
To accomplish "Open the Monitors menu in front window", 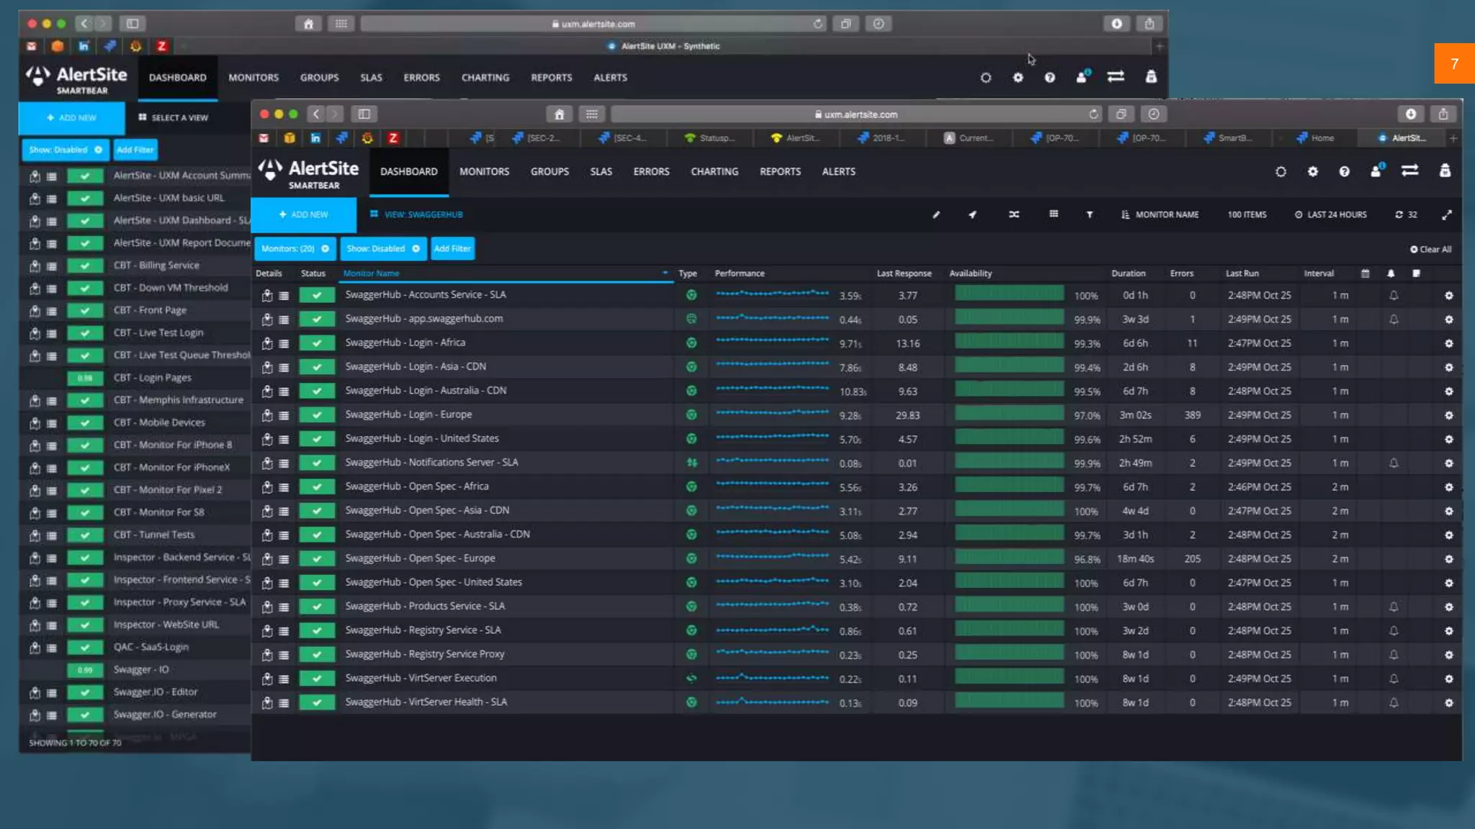I will (484, 171).
